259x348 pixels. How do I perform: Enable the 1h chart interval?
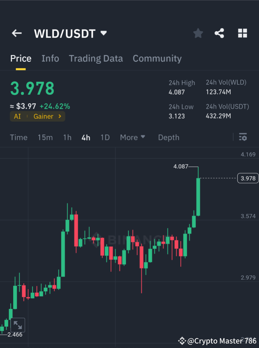(67, 137)
